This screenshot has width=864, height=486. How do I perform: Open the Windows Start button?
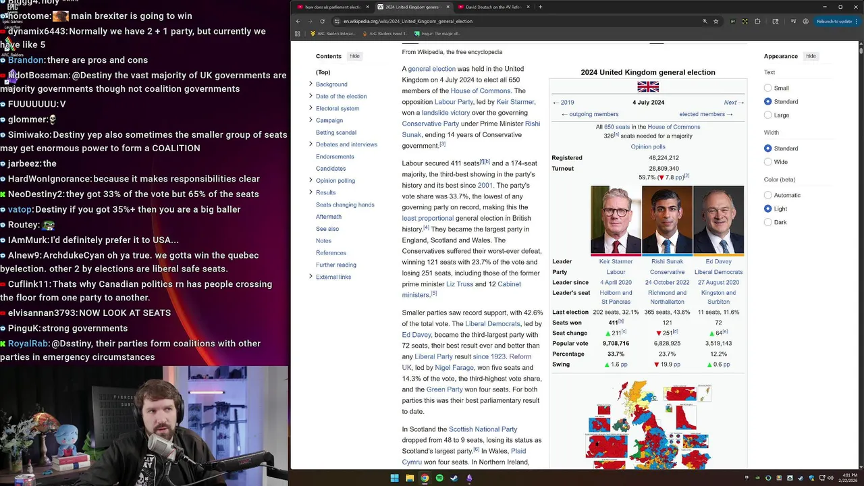(x=394, y=478)
